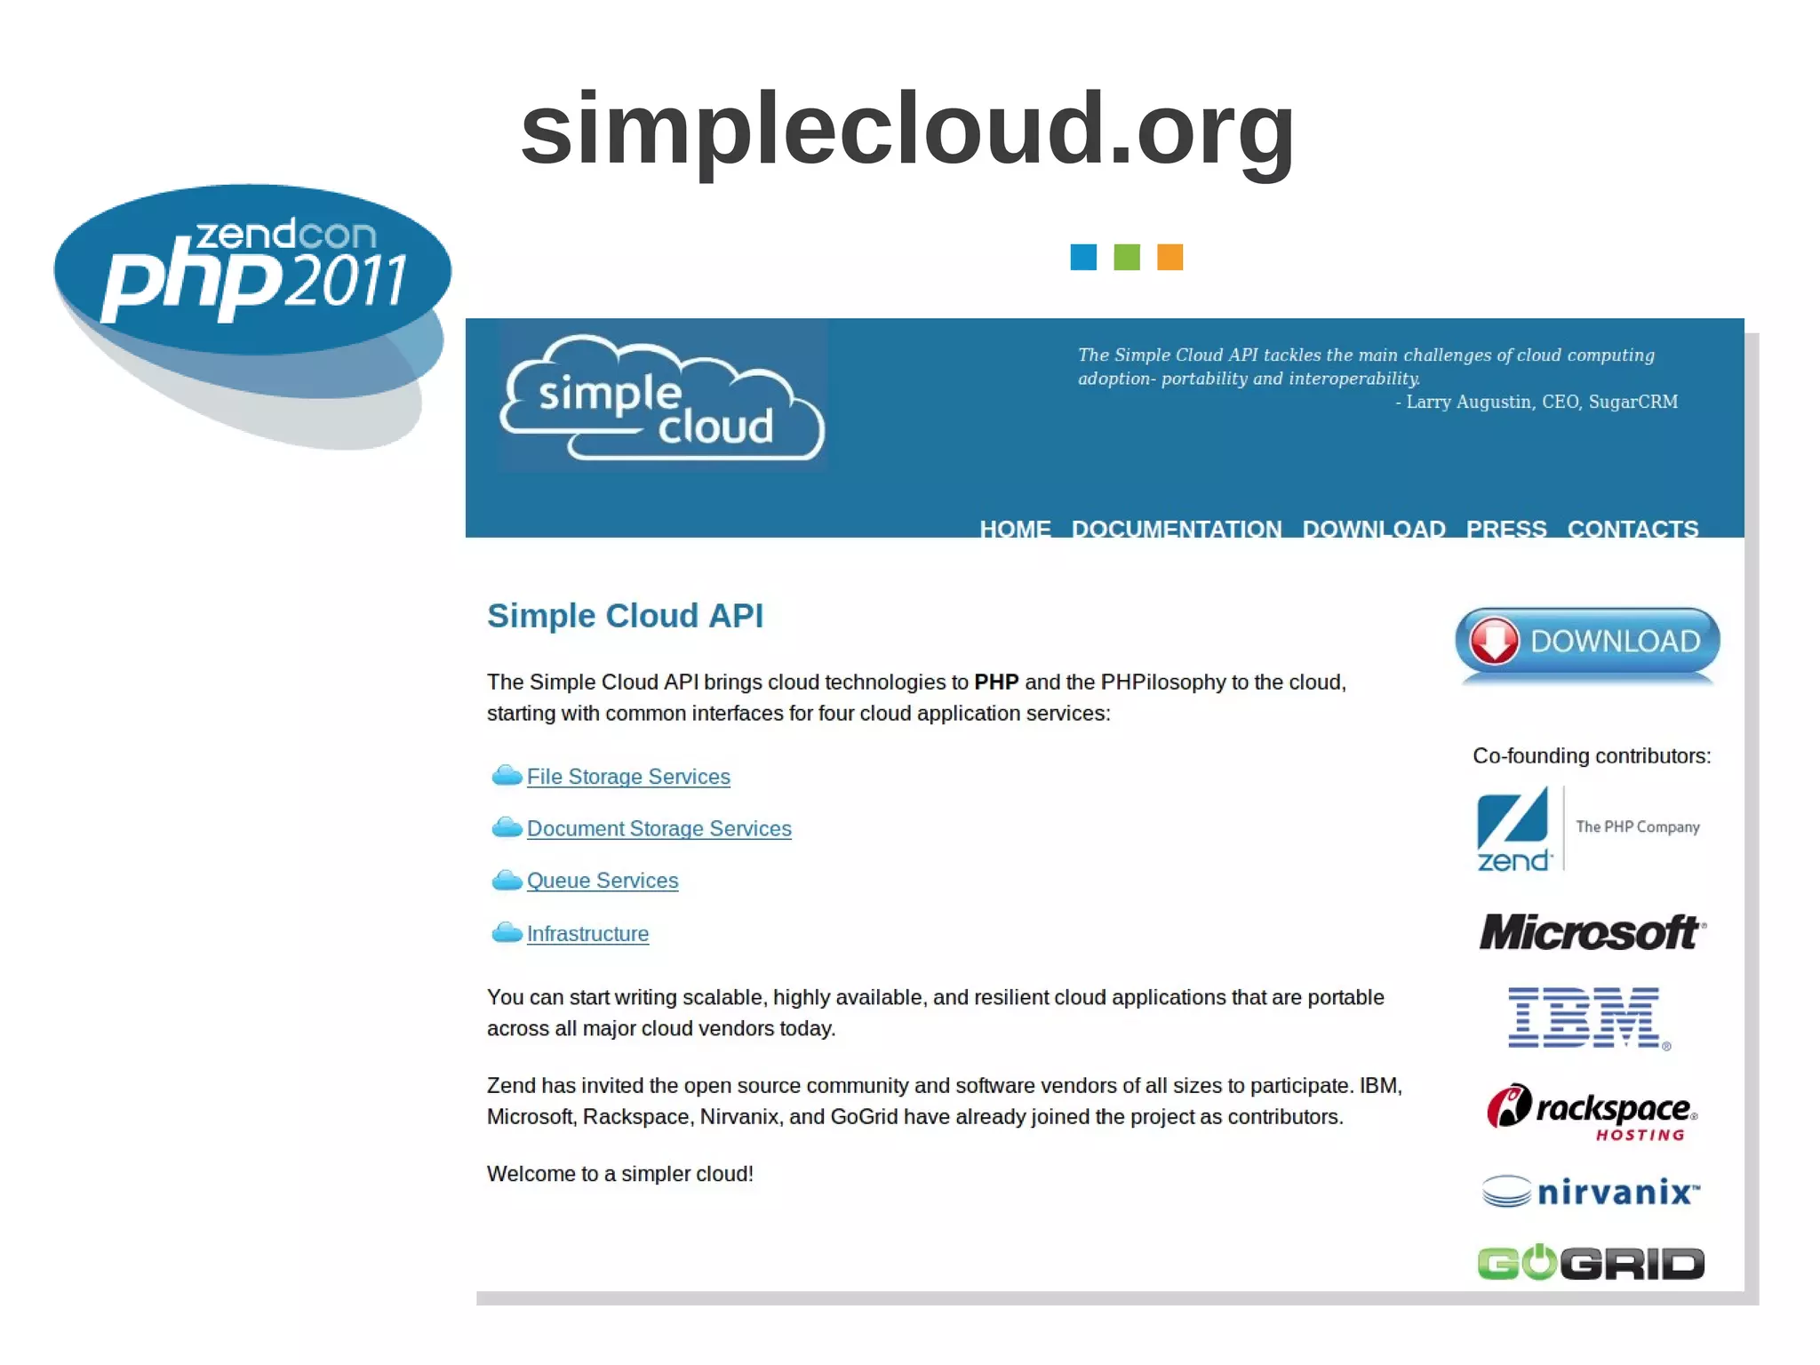This screenshot has height=1365, width=1820.
Task: Open the DOWNLOAD navigation item
Action: [x=1374, y=528]
